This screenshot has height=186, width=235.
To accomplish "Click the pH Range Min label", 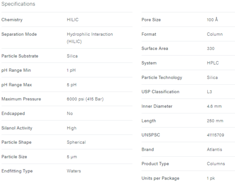I will pos(16,70).
